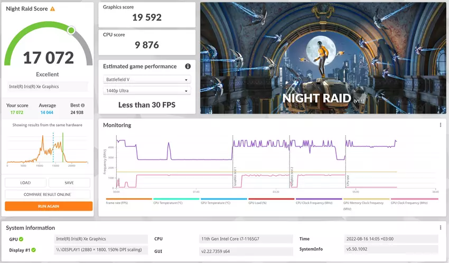
Task: Click the green check icon next to Display #1
Action: (x=33, y=249)
